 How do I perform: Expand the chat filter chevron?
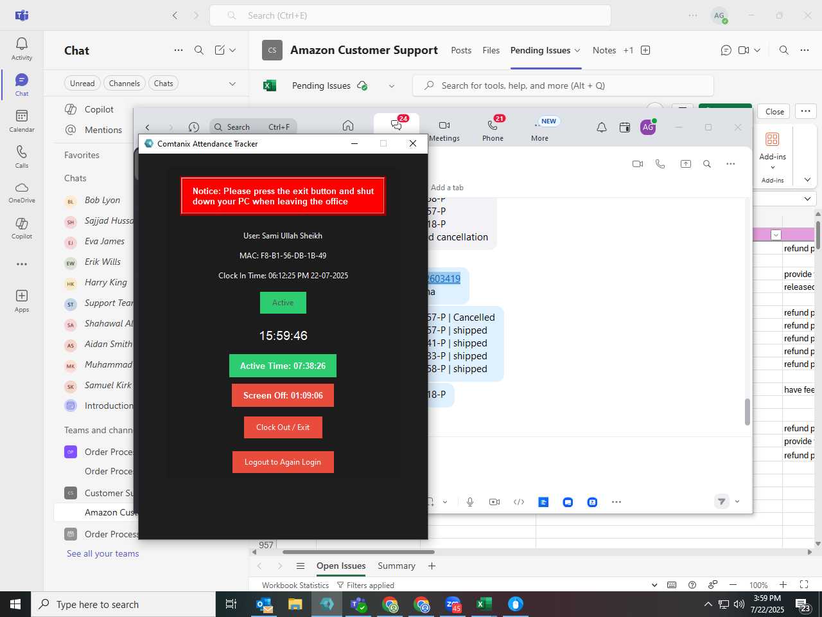pos(232,84)
